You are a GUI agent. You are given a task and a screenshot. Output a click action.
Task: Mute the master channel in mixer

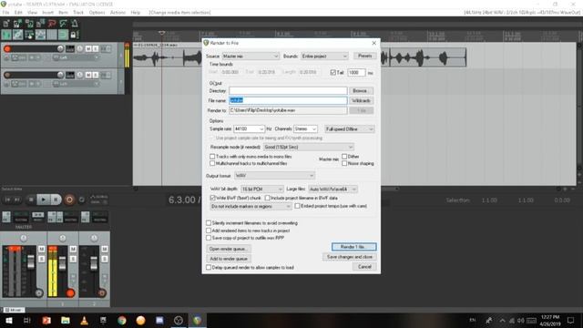coord(42,249)
